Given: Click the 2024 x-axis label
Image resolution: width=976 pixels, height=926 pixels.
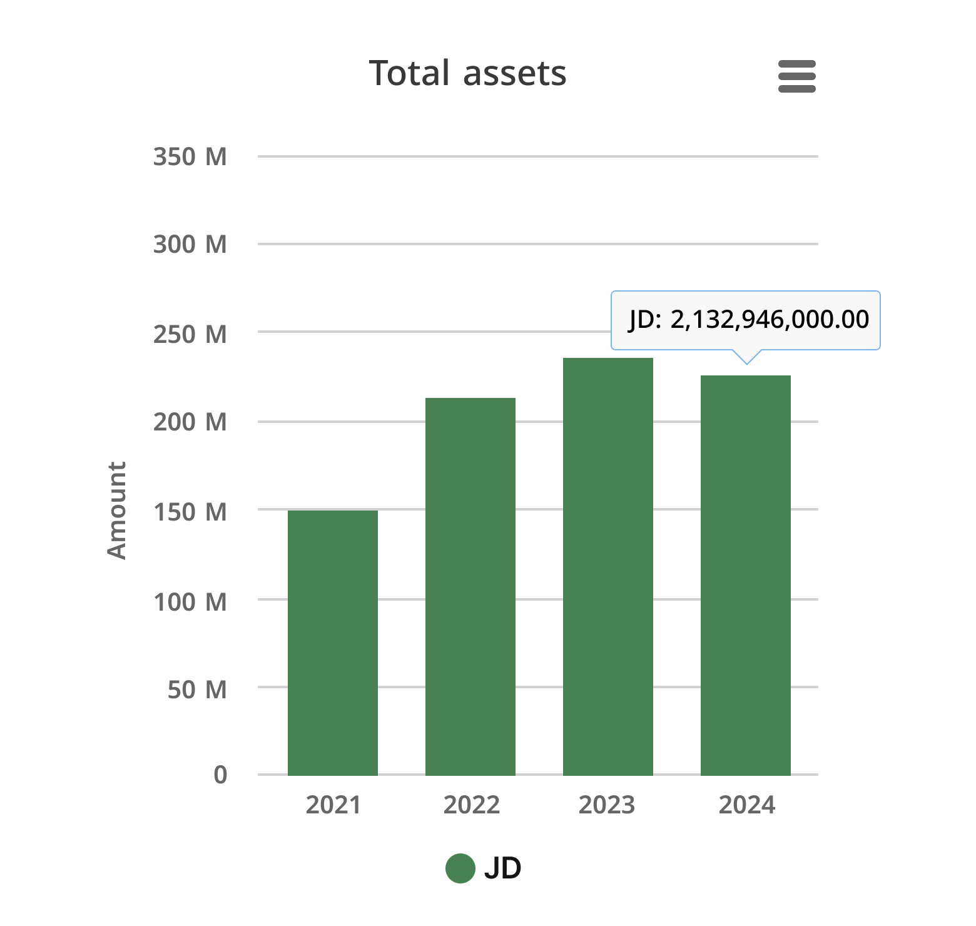Looking at the screenshot, I should point(746,806).
